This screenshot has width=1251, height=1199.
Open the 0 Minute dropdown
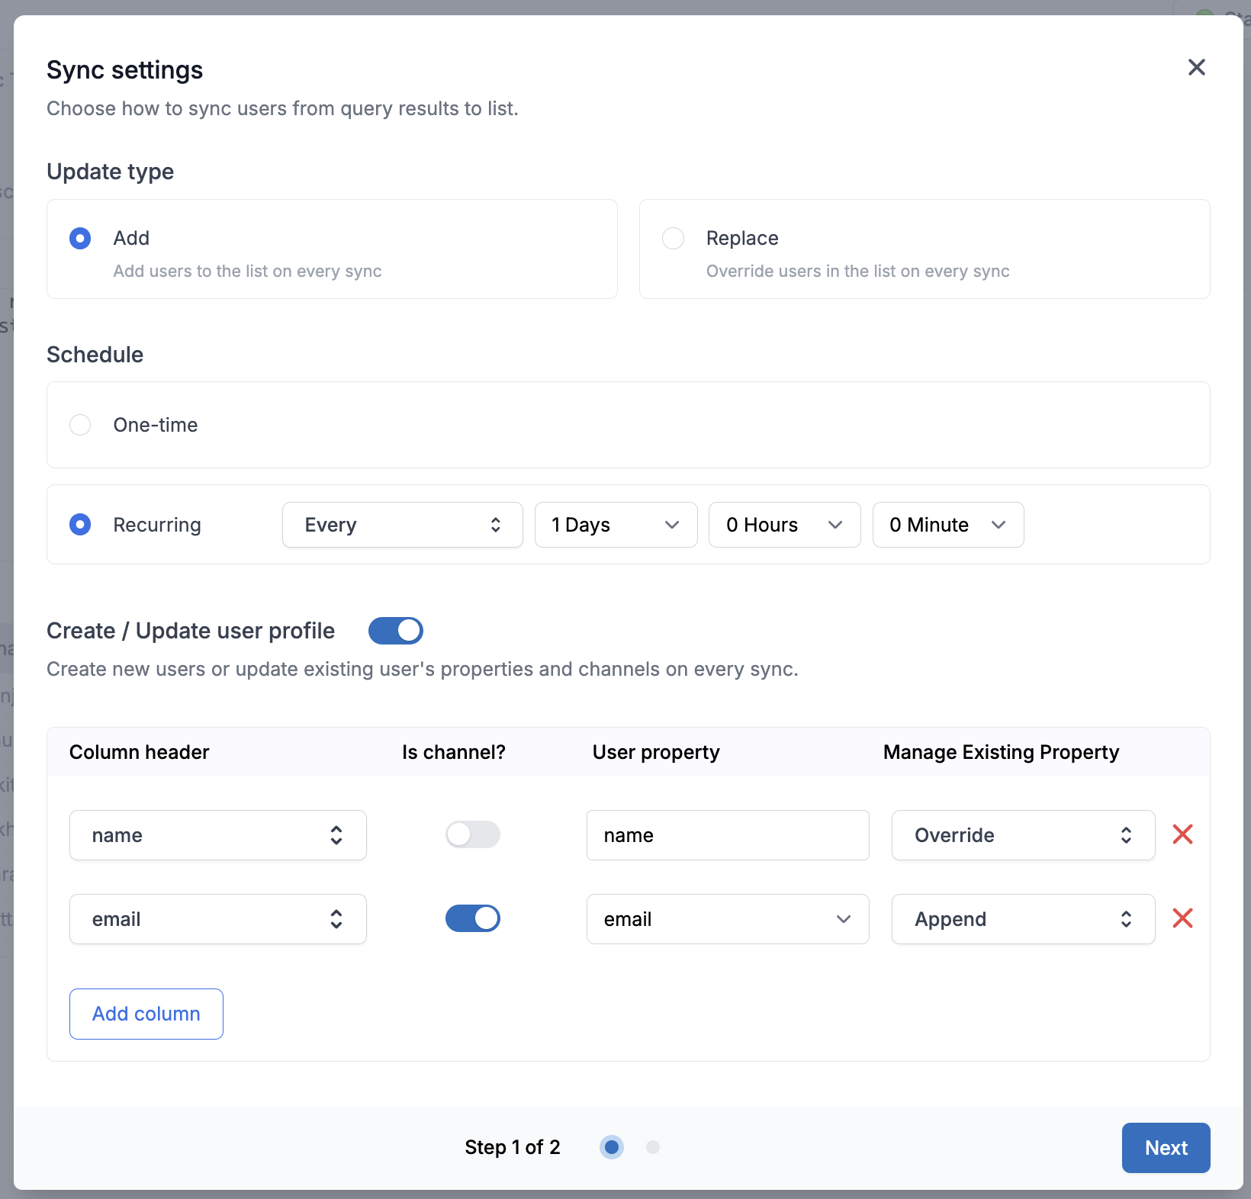point(948,525)
